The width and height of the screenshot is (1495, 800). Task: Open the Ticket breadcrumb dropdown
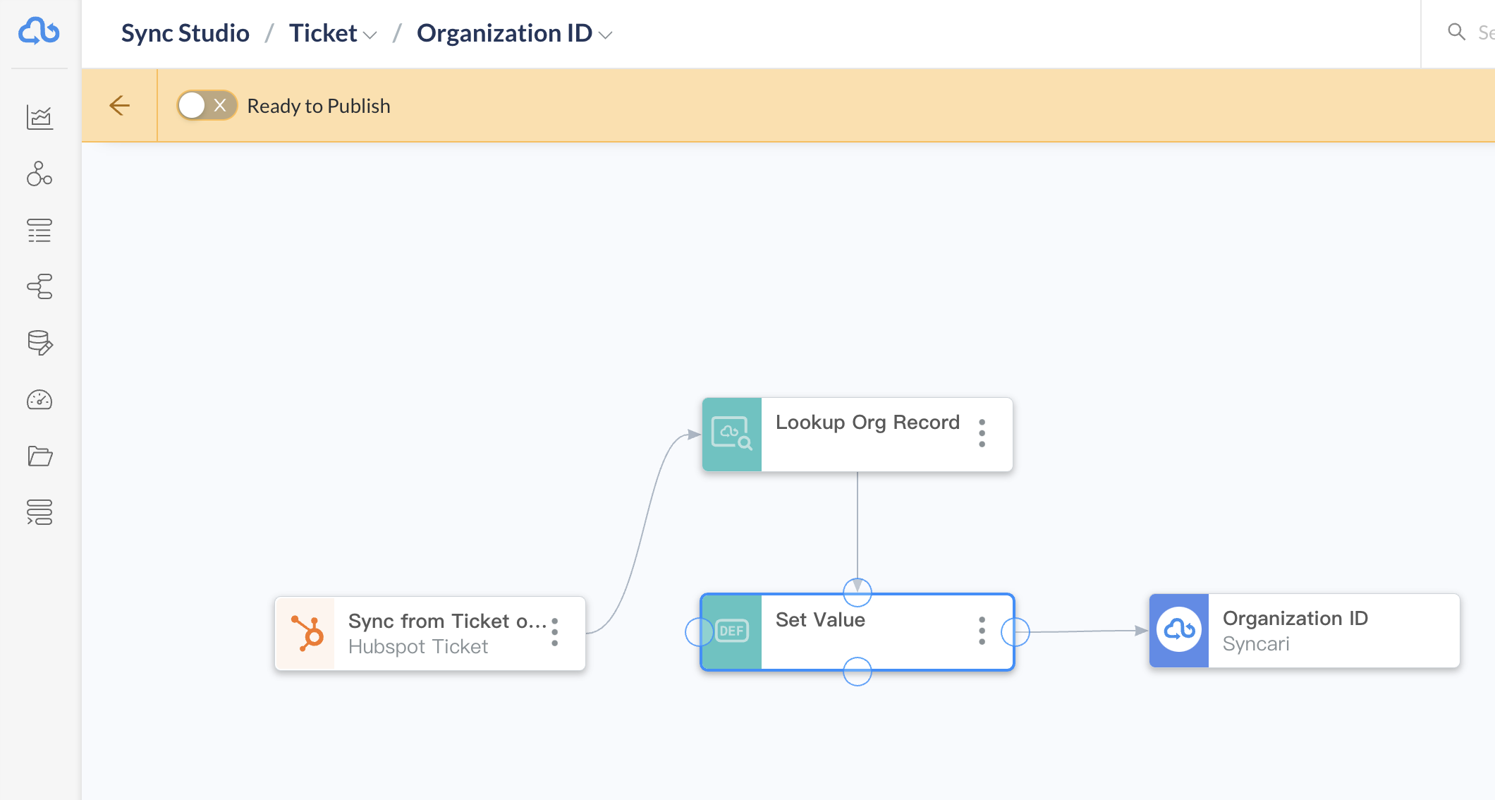(x=333, y=33)
